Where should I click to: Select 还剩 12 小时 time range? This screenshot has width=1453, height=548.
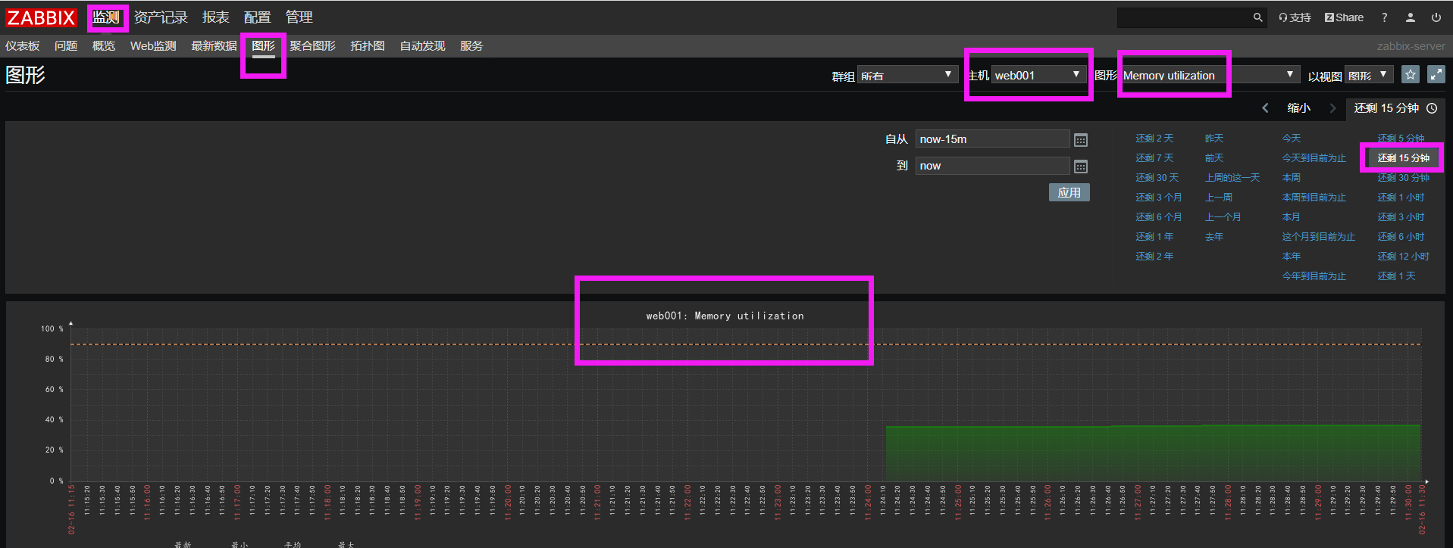[x=1404, y=257]
